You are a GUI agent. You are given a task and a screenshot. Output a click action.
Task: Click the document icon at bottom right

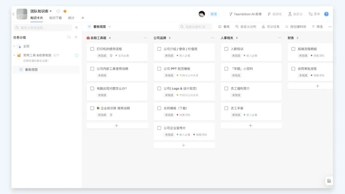coord(329,181)
